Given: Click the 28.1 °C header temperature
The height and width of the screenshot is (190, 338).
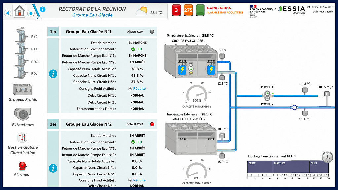Looking at the screenshot, I should click(x=156, y=13).
